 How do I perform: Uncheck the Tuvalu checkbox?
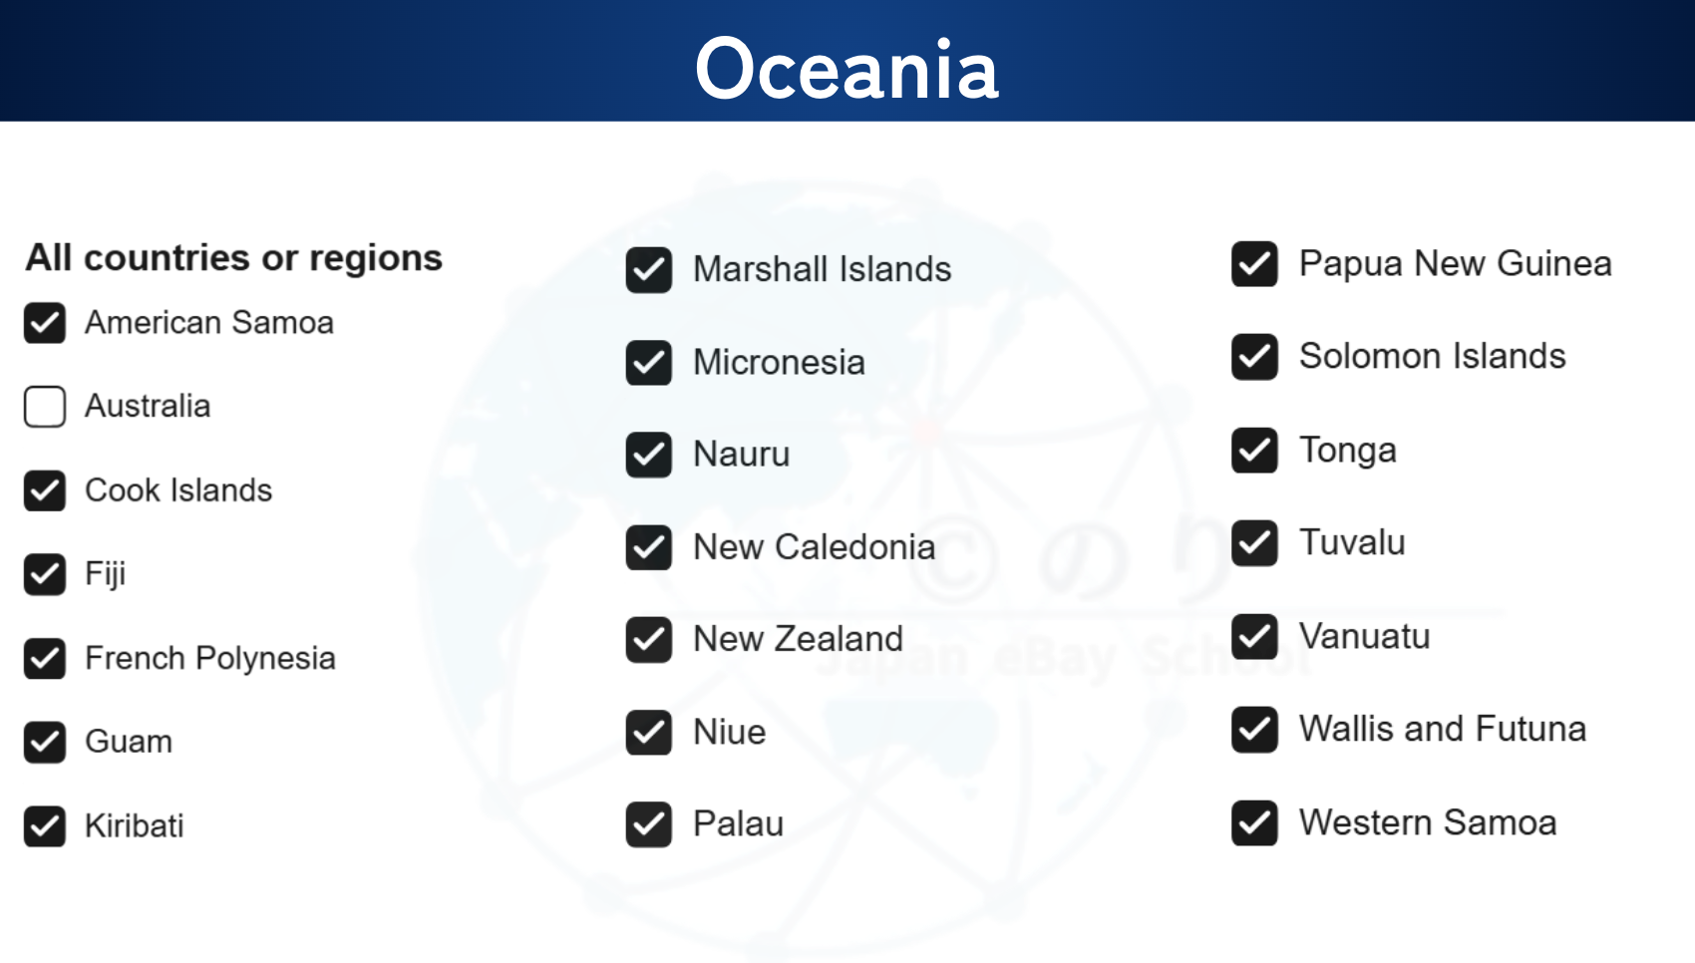click(x=1254, y=543)
